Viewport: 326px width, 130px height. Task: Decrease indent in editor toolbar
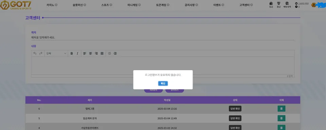coord(109,53)
